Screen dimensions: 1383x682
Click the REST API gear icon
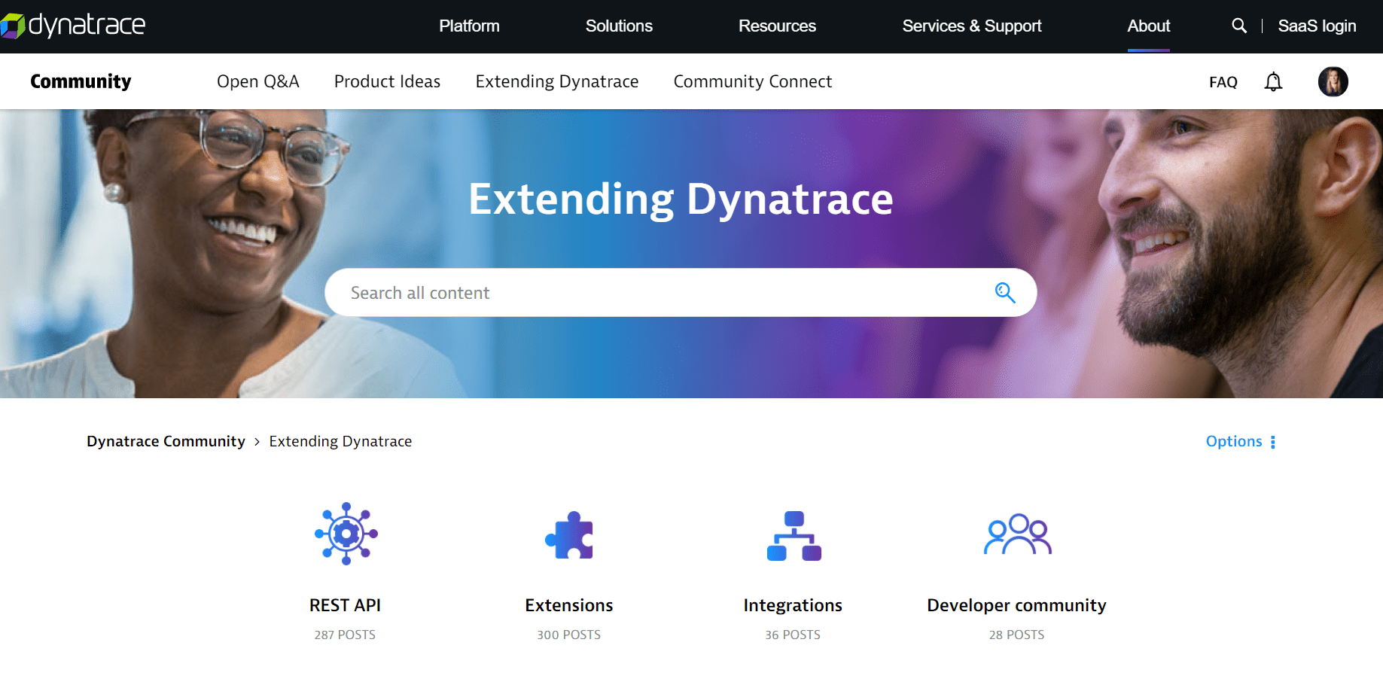pyautogui.click(x=346, y=534)
